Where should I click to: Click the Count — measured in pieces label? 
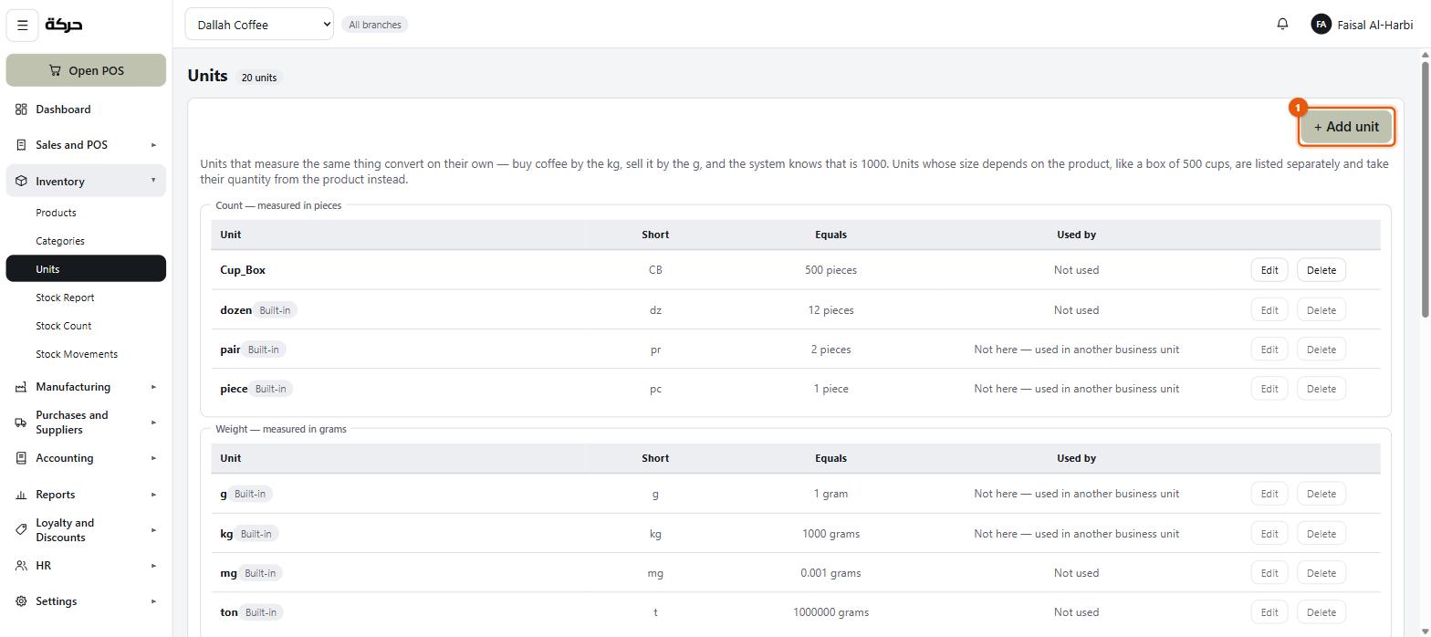(x=278, y=205)
